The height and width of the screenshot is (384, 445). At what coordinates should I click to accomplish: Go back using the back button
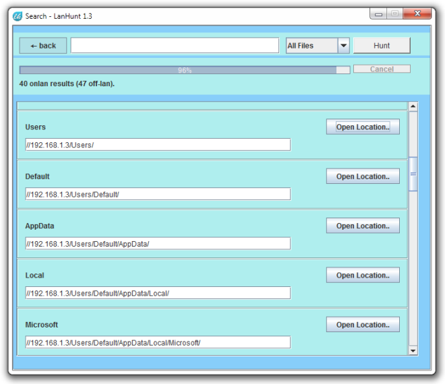click(x=43, y=45)
